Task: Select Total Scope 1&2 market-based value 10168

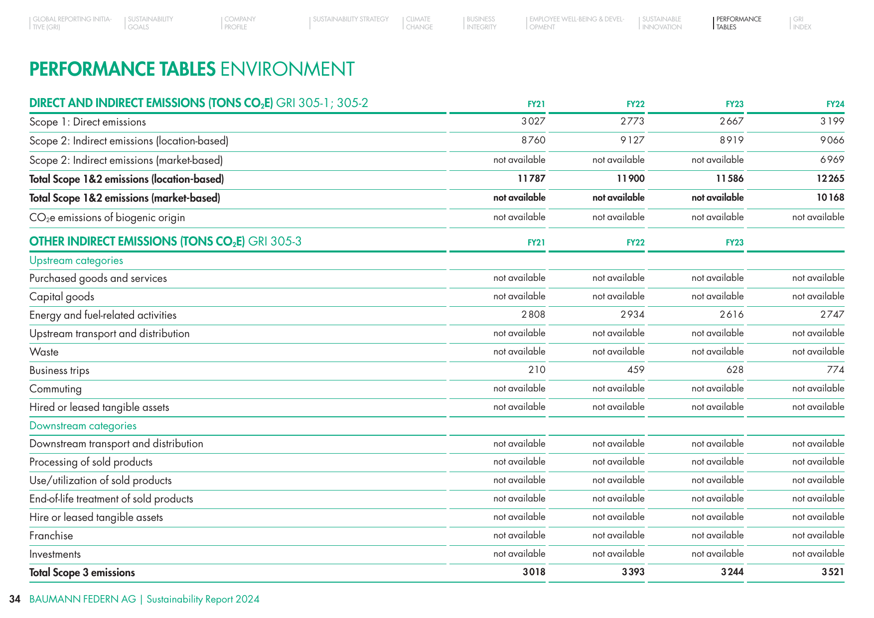Action: pyautogui.click(x=830, y=198)
